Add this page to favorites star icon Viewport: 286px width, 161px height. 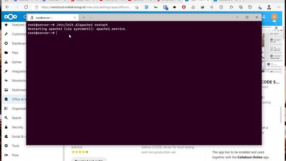point(136,7)
